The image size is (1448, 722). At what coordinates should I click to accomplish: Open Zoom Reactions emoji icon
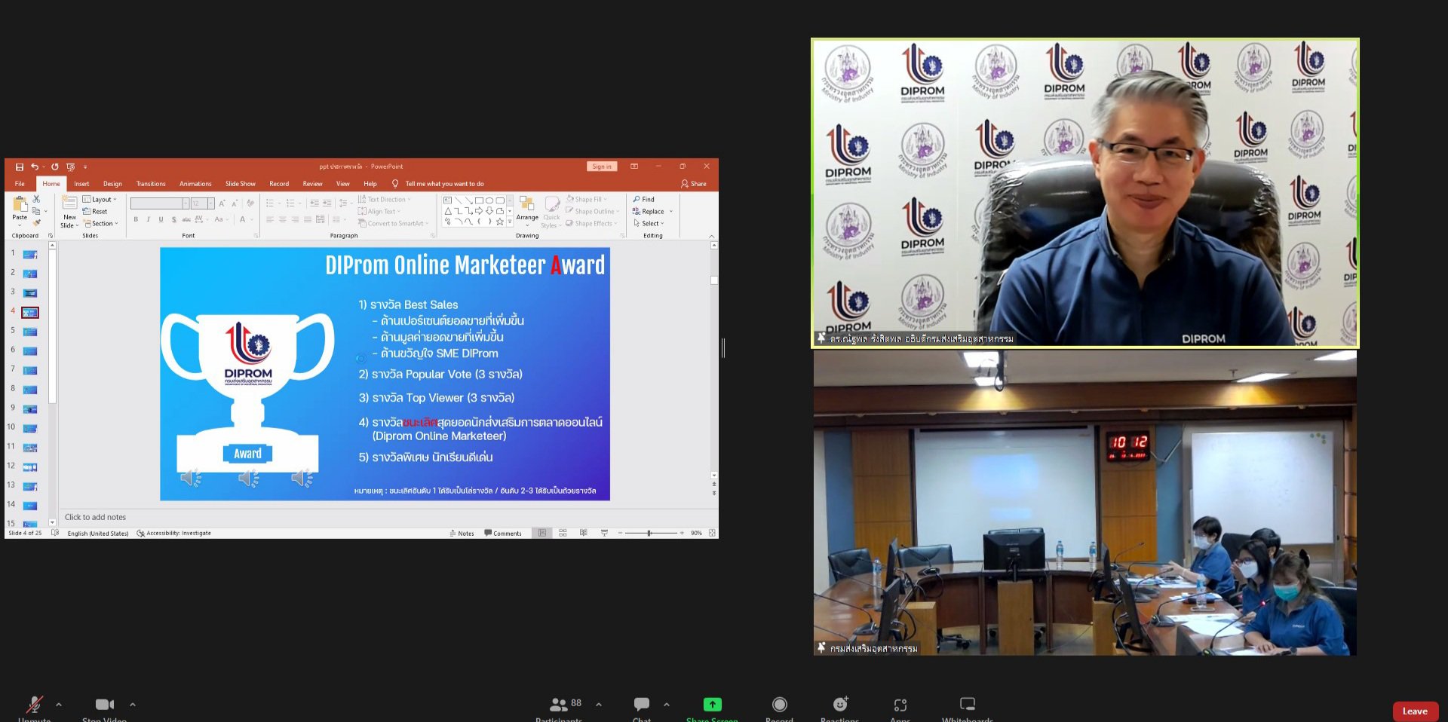(840, 704)
